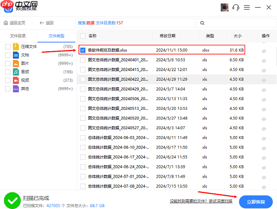Select the row 总体统计数据_2024-07-08_2024-...
The image size is (277, 209).
[177, 186]
